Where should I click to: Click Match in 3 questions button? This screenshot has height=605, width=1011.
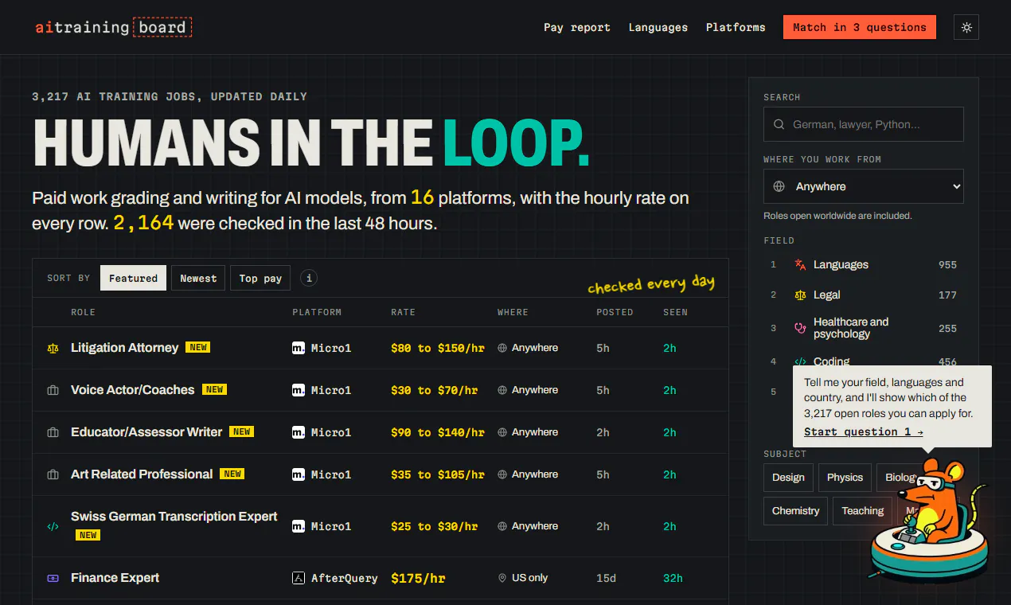[860, 27]
